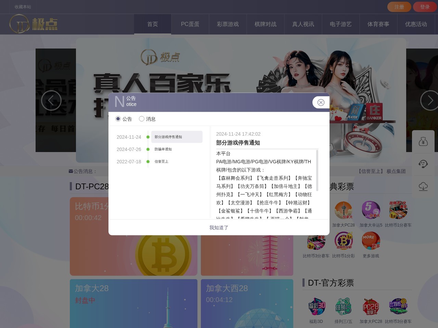438x328 pixels.
Task: Open the 电子游艺 navigation tab
Action: pos(341,24)
